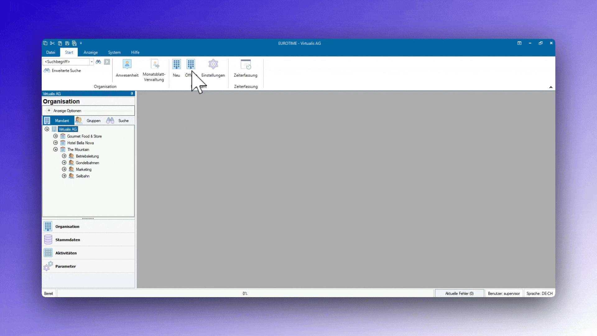Click the Aktuelle Fehler (0) button

click(x=459, y=293)
